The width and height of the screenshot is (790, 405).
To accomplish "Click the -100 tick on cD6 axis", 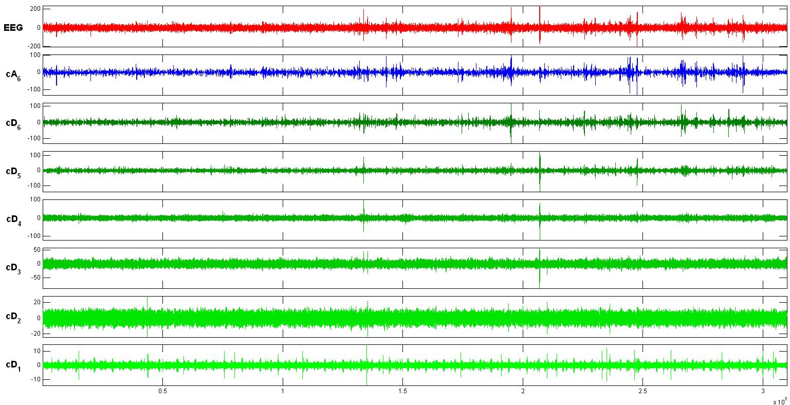I will [x=34, y=139].
